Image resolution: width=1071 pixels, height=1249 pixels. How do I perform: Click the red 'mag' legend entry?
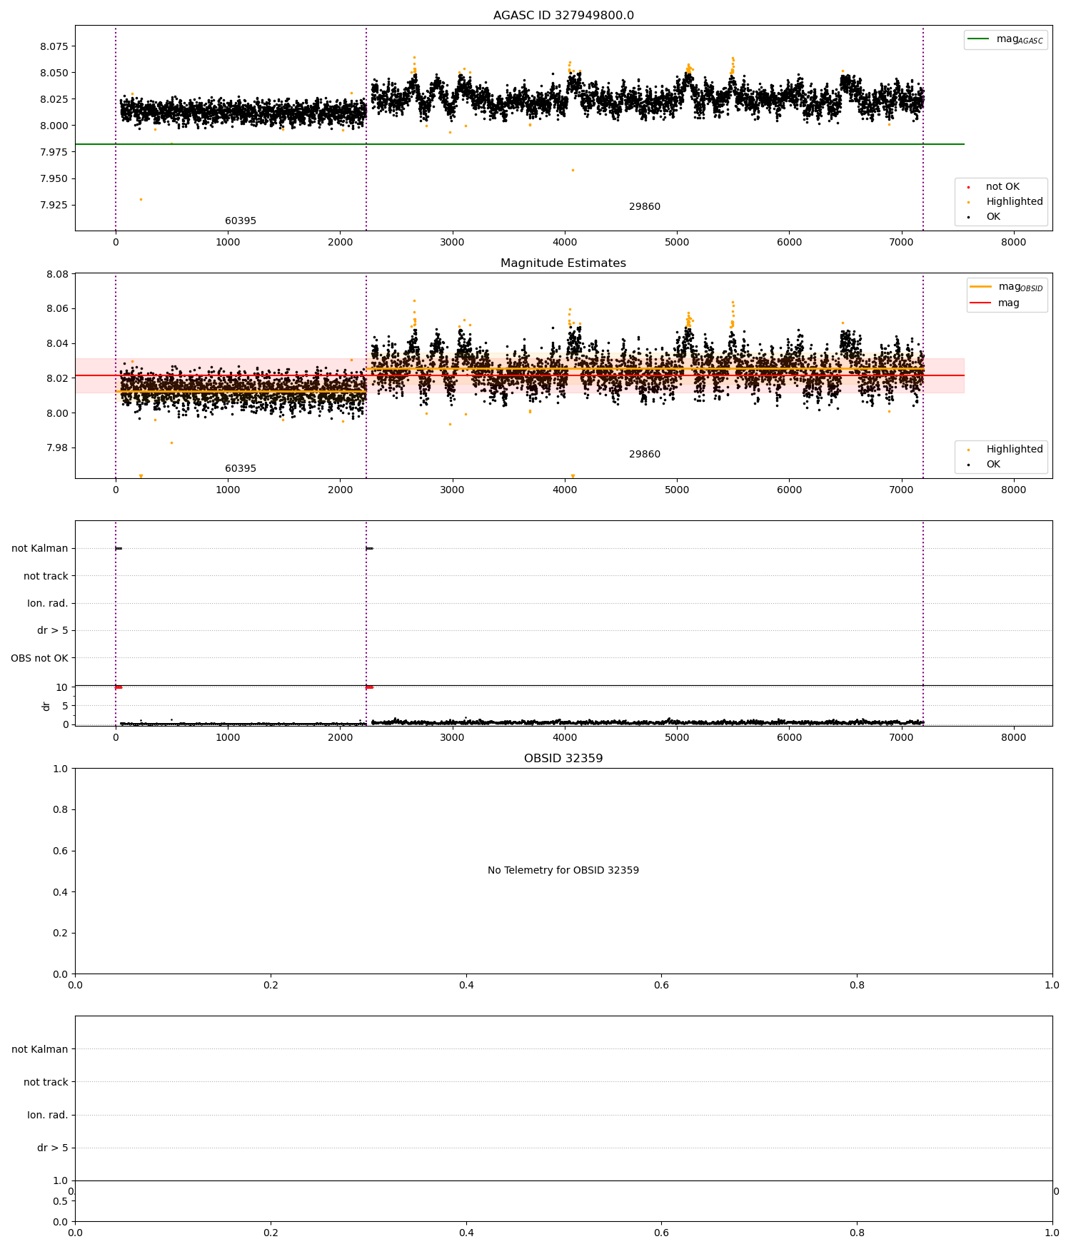1008,303
